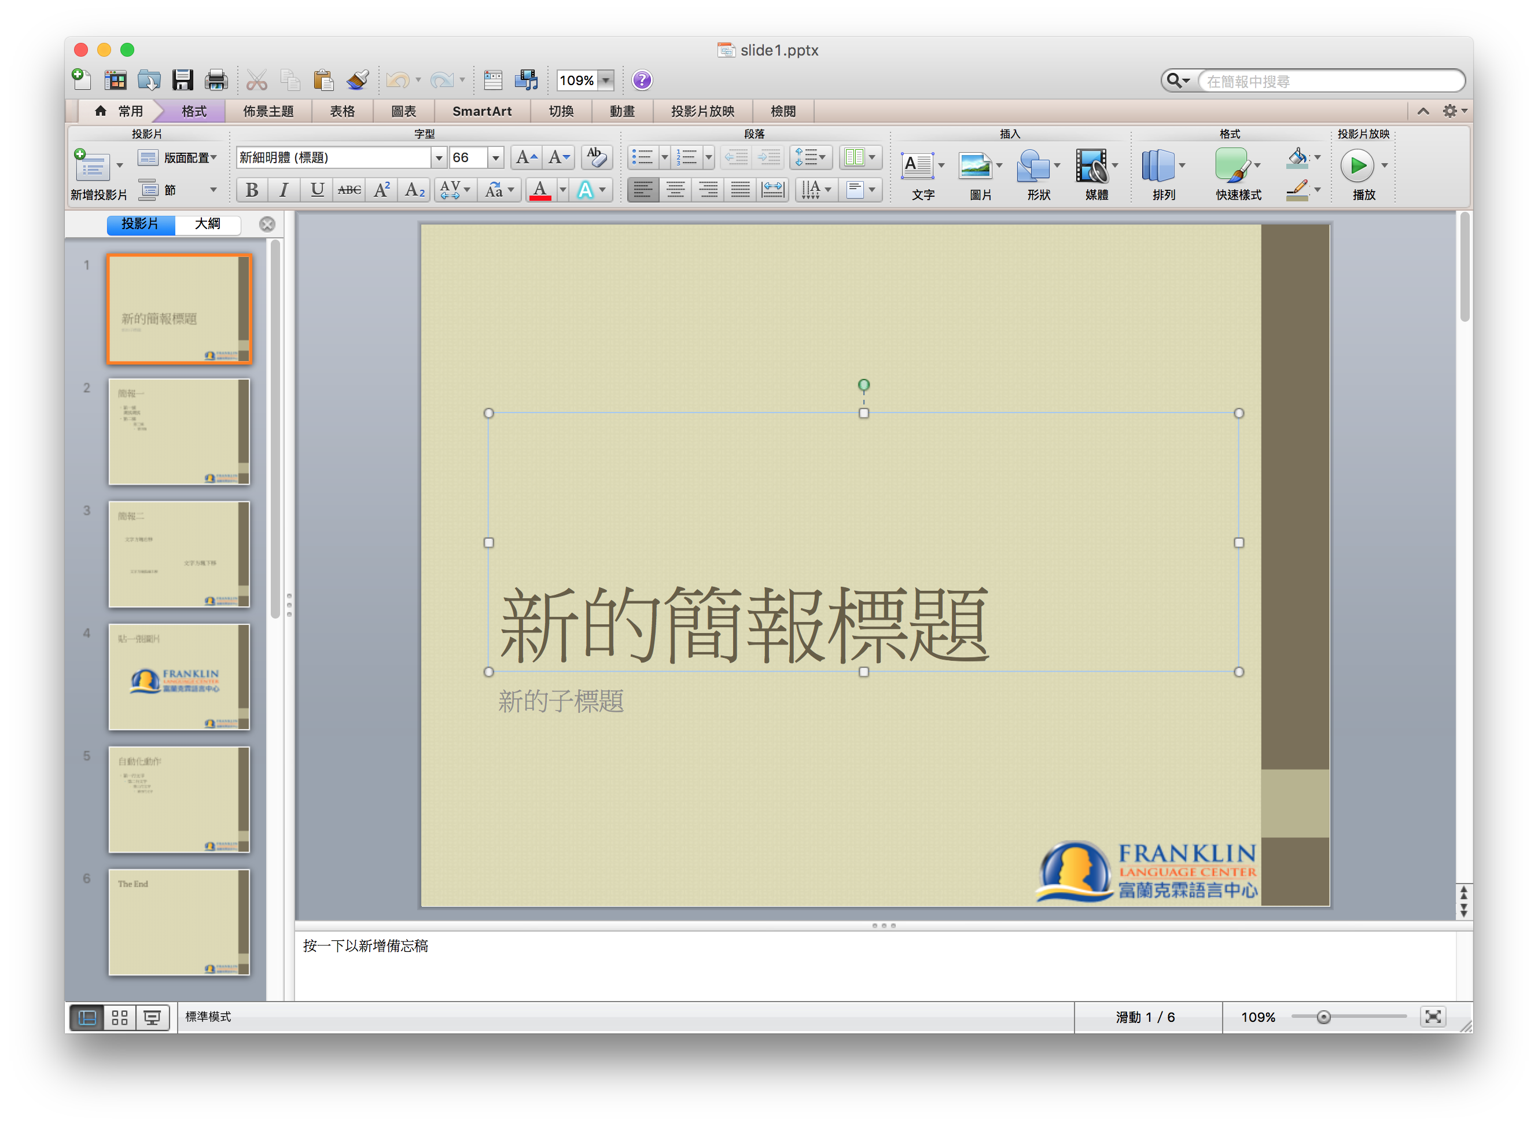Toggle superscript formatting
Screen dimensions: 1538x1126
381,190
